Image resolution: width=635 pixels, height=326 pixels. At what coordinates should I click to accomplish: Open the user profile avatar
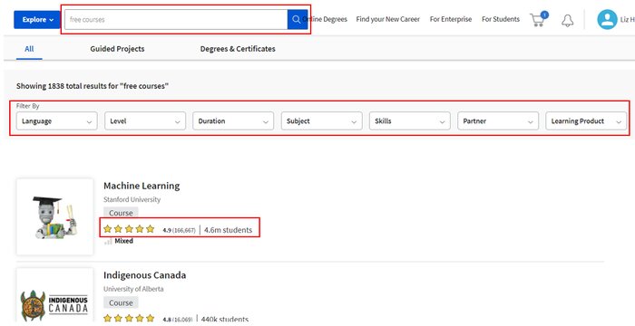pos(607,19)
